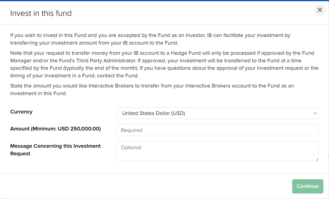This screenshot has width=329, height=199.
Task: Click the Invest in this fund heading
Action: (x=41, y=13)
